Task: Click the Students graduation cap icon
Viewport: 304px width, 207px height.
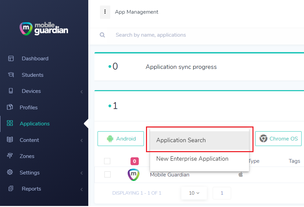Action: (11, 75)
